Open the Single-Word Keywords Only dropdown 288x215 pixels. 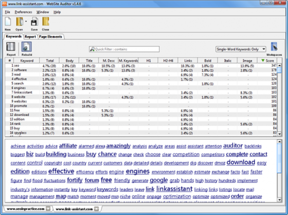[x=241, y=49]
